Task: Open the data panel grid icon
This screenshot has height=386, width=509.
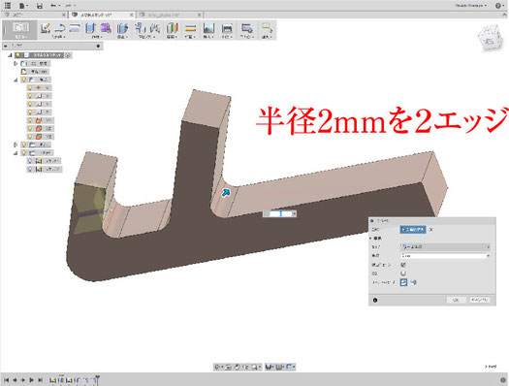Action: click(x=8, y=6)
